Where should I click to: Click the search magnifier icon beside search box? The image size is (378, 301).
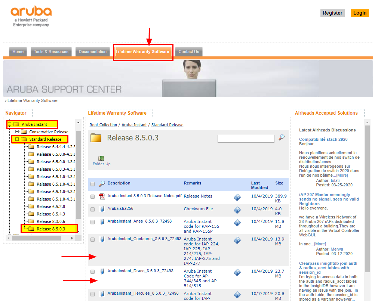pos(281,137)
